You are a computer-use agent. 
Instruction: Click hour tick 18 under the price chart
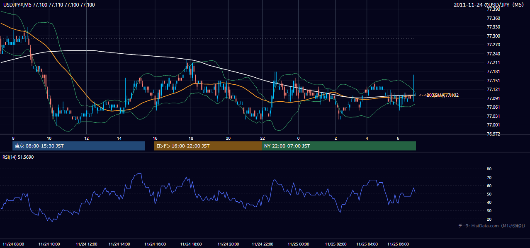click(191, 138)
